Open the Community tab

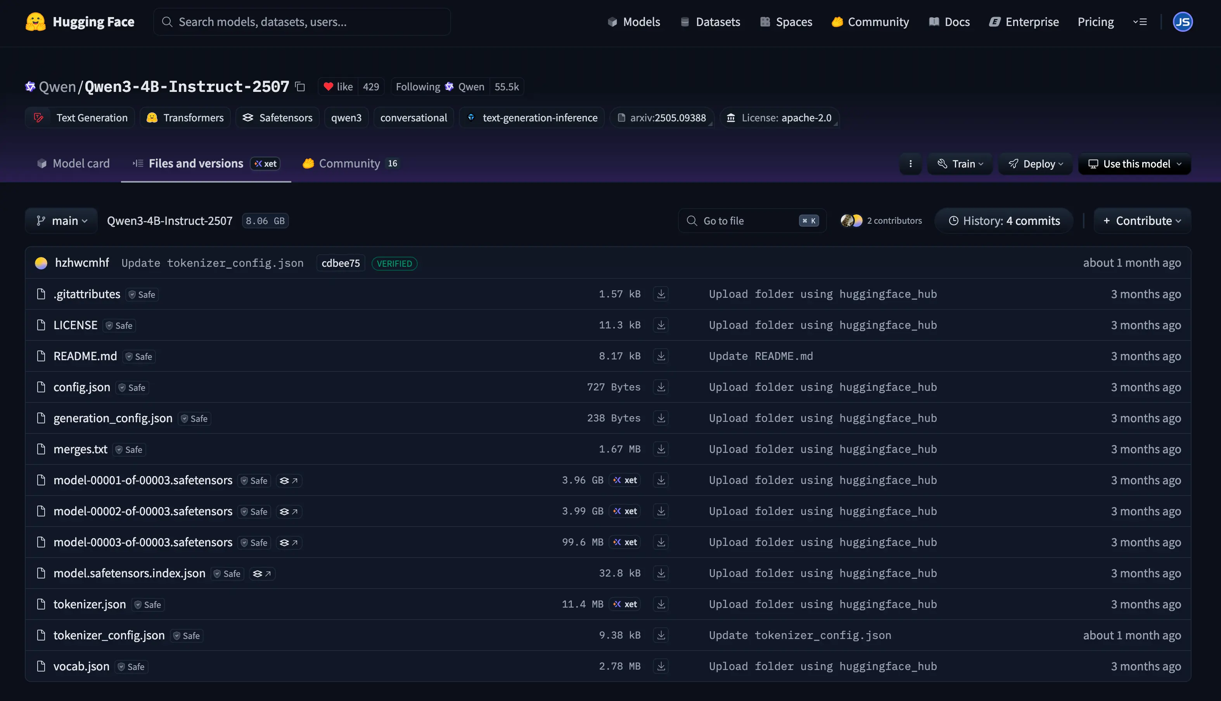(350, 164)
